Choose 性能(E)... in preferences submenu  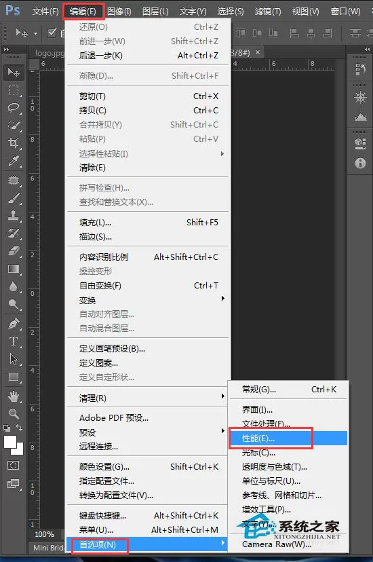(288, 438)
